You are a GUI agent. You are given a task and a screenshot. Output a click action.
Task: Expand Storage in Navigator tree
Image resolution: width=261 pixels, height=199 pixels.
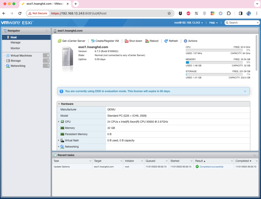coord(5,61)
